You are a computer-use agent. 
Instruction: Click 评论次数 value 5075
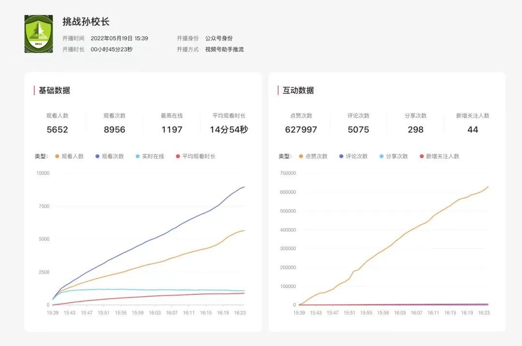pyautogui.click(x=358, y=130)
